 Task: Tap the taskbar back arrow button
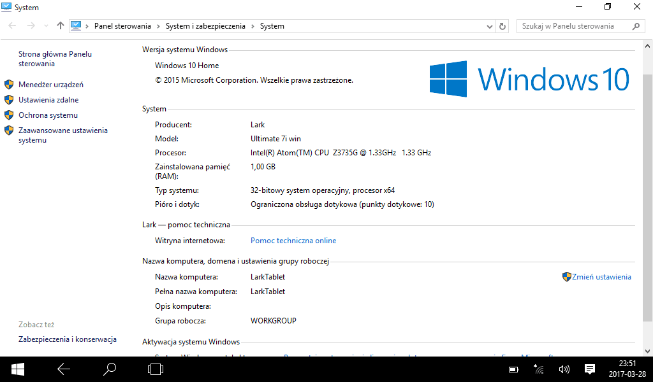[64, 369]
